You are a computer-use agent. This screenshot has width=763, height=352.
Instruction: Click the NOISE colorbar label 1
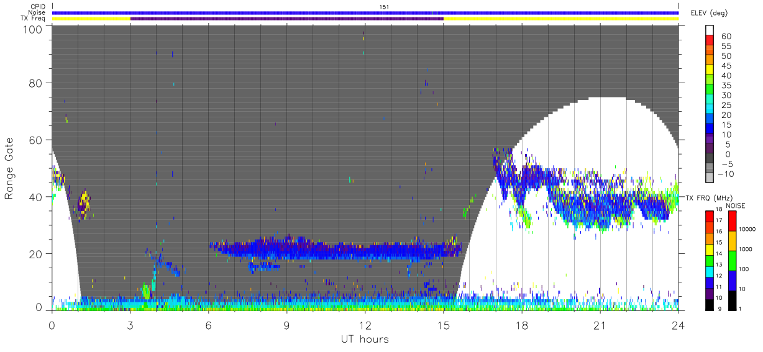pyautogui.click(x=740, y=309)
